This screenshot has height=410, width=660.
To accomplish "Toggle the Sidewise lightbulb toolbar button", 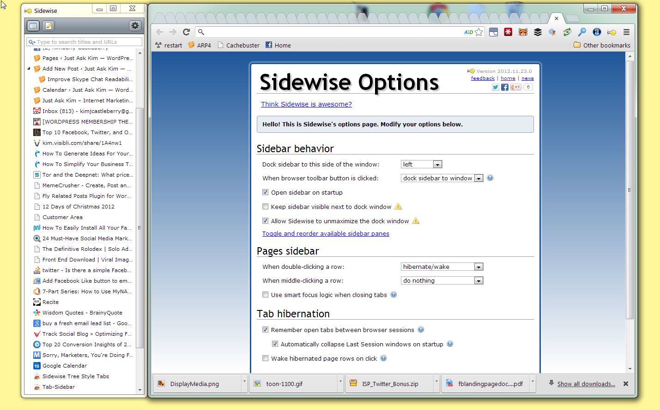I will tap(612, 32).
